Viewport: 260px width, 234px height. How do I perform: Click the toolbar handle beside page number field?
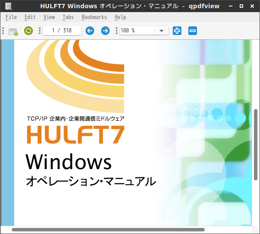coord(39,31)
